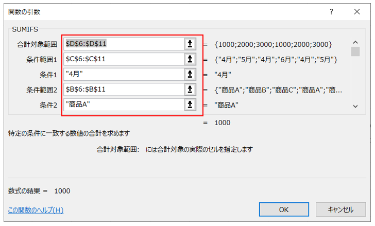
Task: Focus the 条件1 field containing "4月"
Action: pos(124,75)
